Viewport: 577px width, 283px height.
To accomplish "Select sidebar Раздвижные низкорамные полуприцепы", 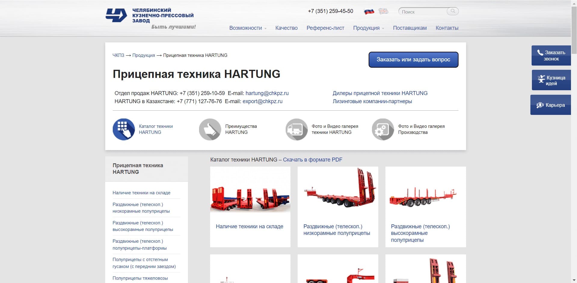I will pos(141,208).
